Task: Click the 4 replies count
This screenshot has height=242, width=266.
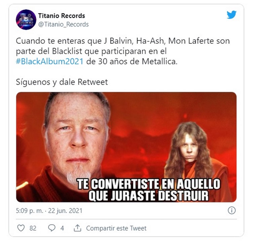Action: click(62, 228)
